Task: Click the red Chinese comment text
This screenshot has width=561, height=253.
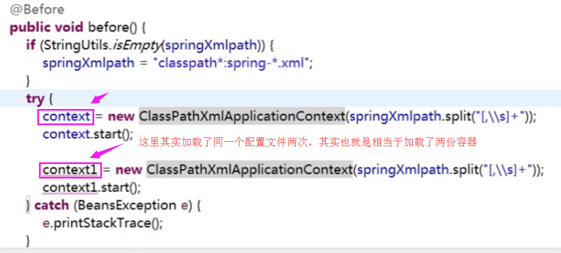Action: [308, 142]
